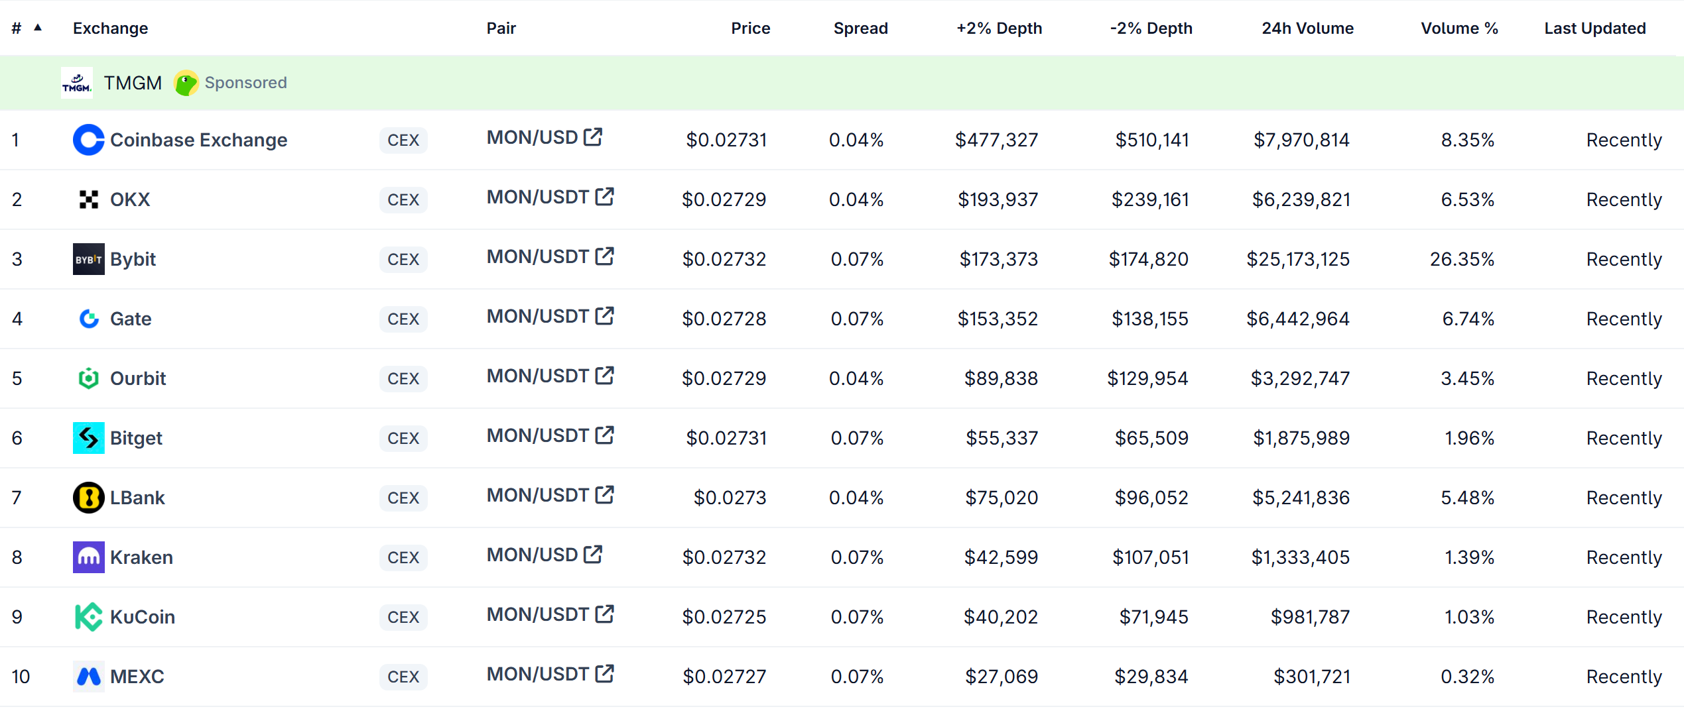Click the OKX exchange logo
The width and height of the screenshot is (1684, 709).
pyautogui.click(x=88, y=199)
